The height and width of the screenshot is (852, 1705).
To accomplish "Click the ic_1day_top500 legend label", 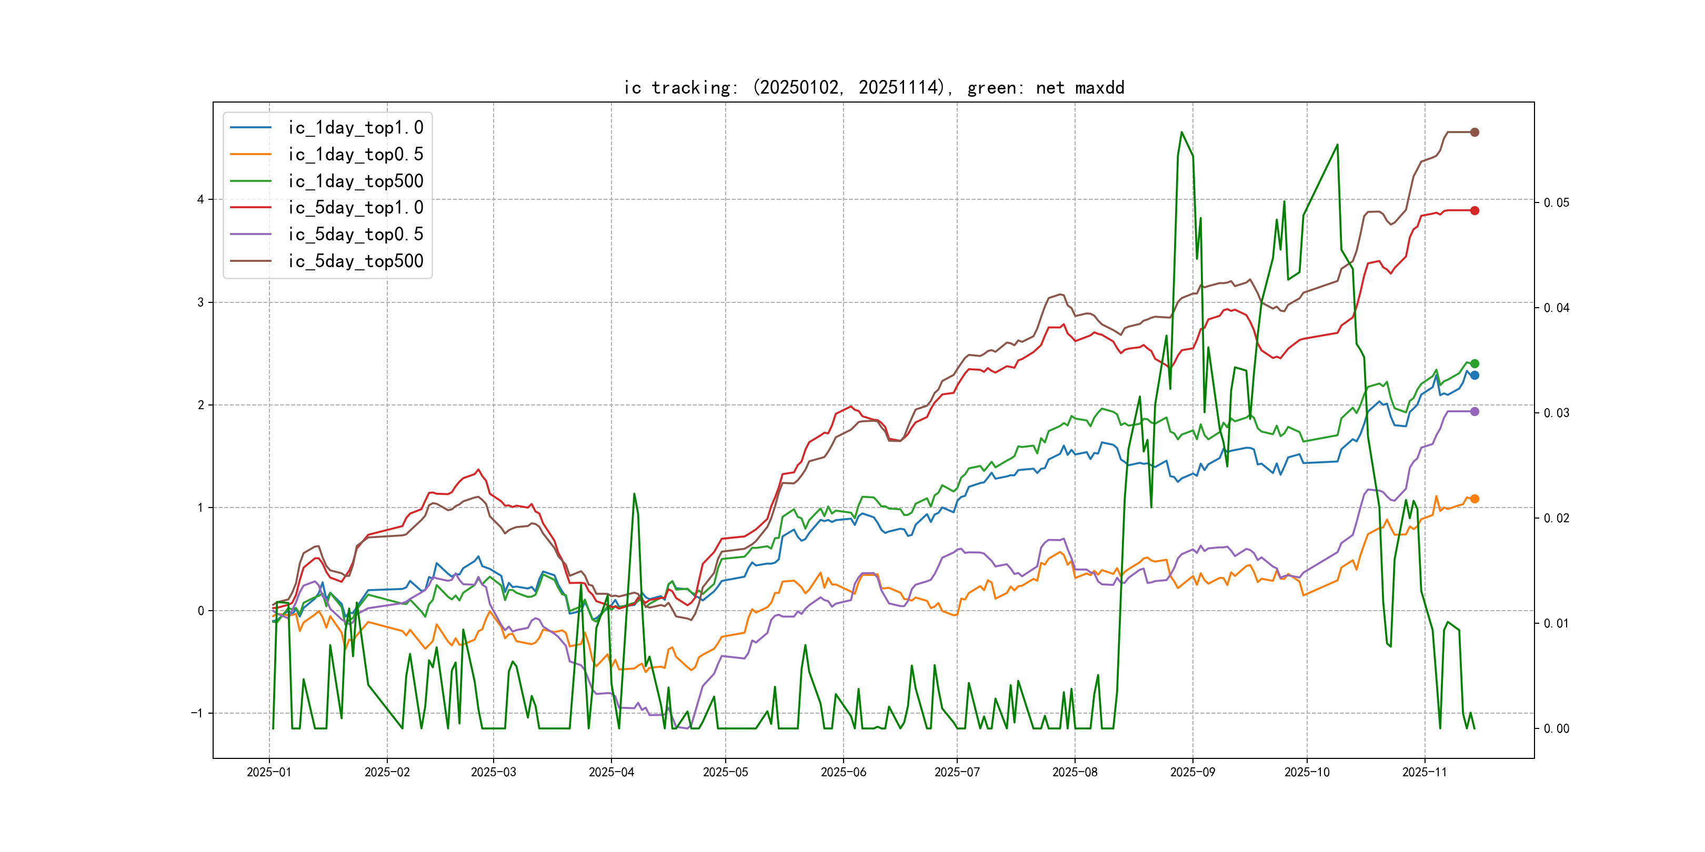I will tap(355, 181).
